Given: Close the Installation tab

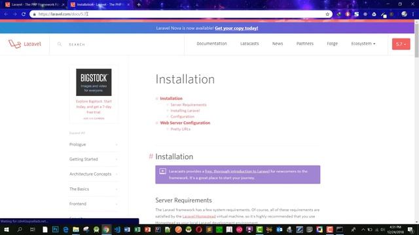Looking at the screenshot, I should (x=128, y=5).
